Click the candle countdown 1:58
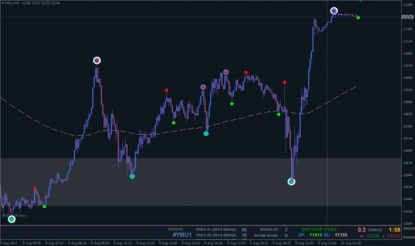Image resolution: width=415 pixels, height=246 pixels. click(394, 230)
